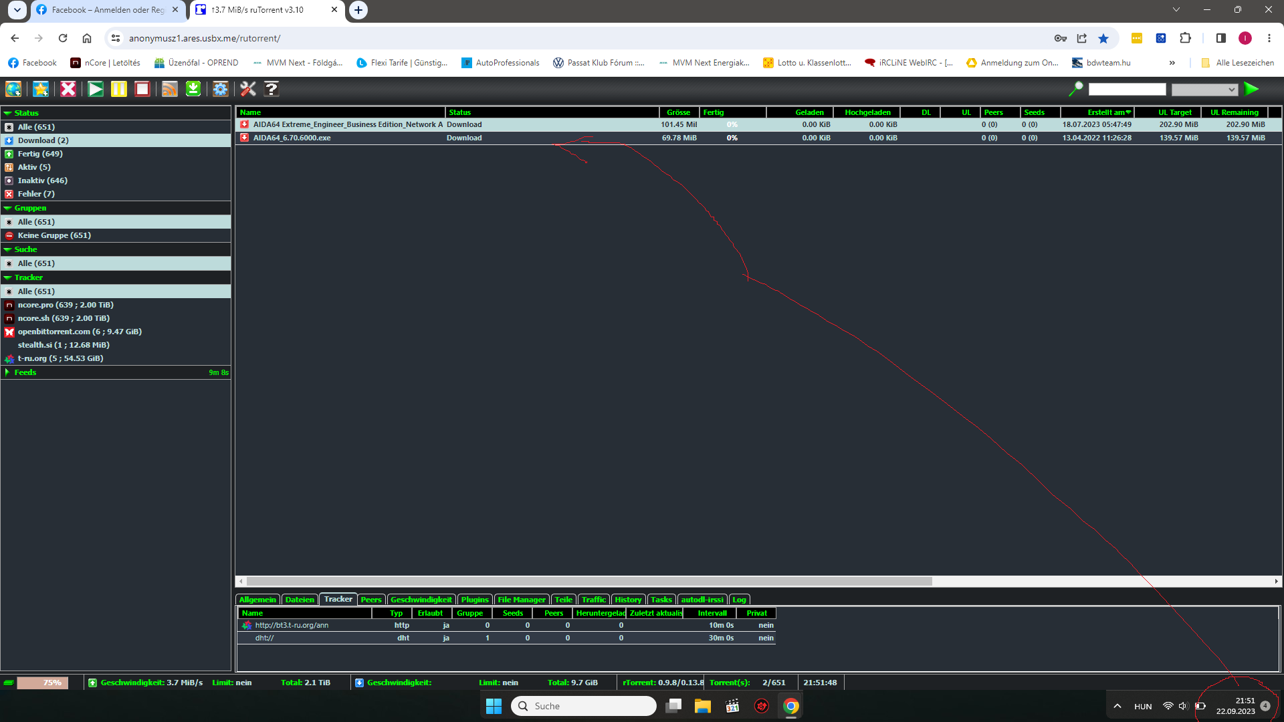Open the Chrome profile avatar
The image size is (1284, 722).
pos(1245,38)
